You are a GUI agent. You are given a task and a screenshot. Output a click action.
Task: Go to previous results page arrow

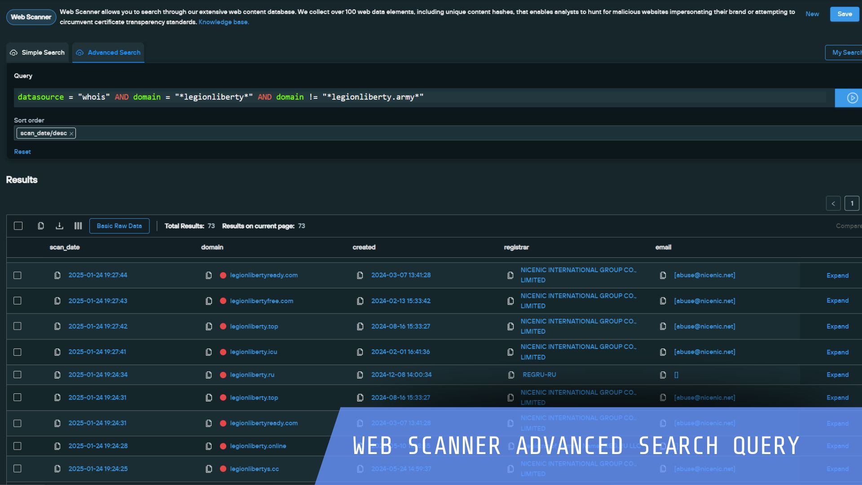tap(833, 203)
